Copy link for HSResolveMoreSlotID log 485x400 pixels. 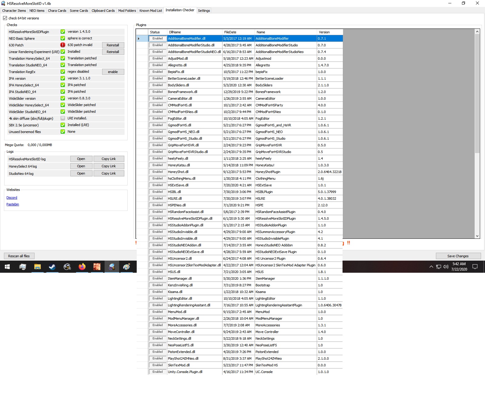tap(109, 159)
